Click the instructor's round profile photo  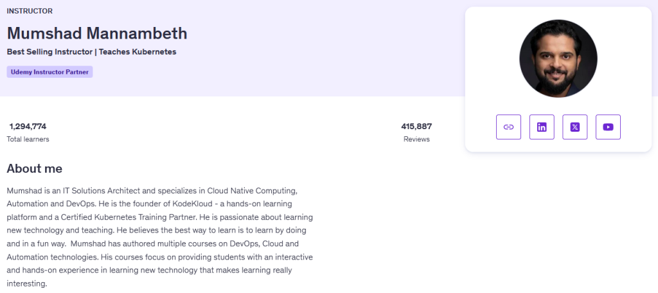(558, 58)
